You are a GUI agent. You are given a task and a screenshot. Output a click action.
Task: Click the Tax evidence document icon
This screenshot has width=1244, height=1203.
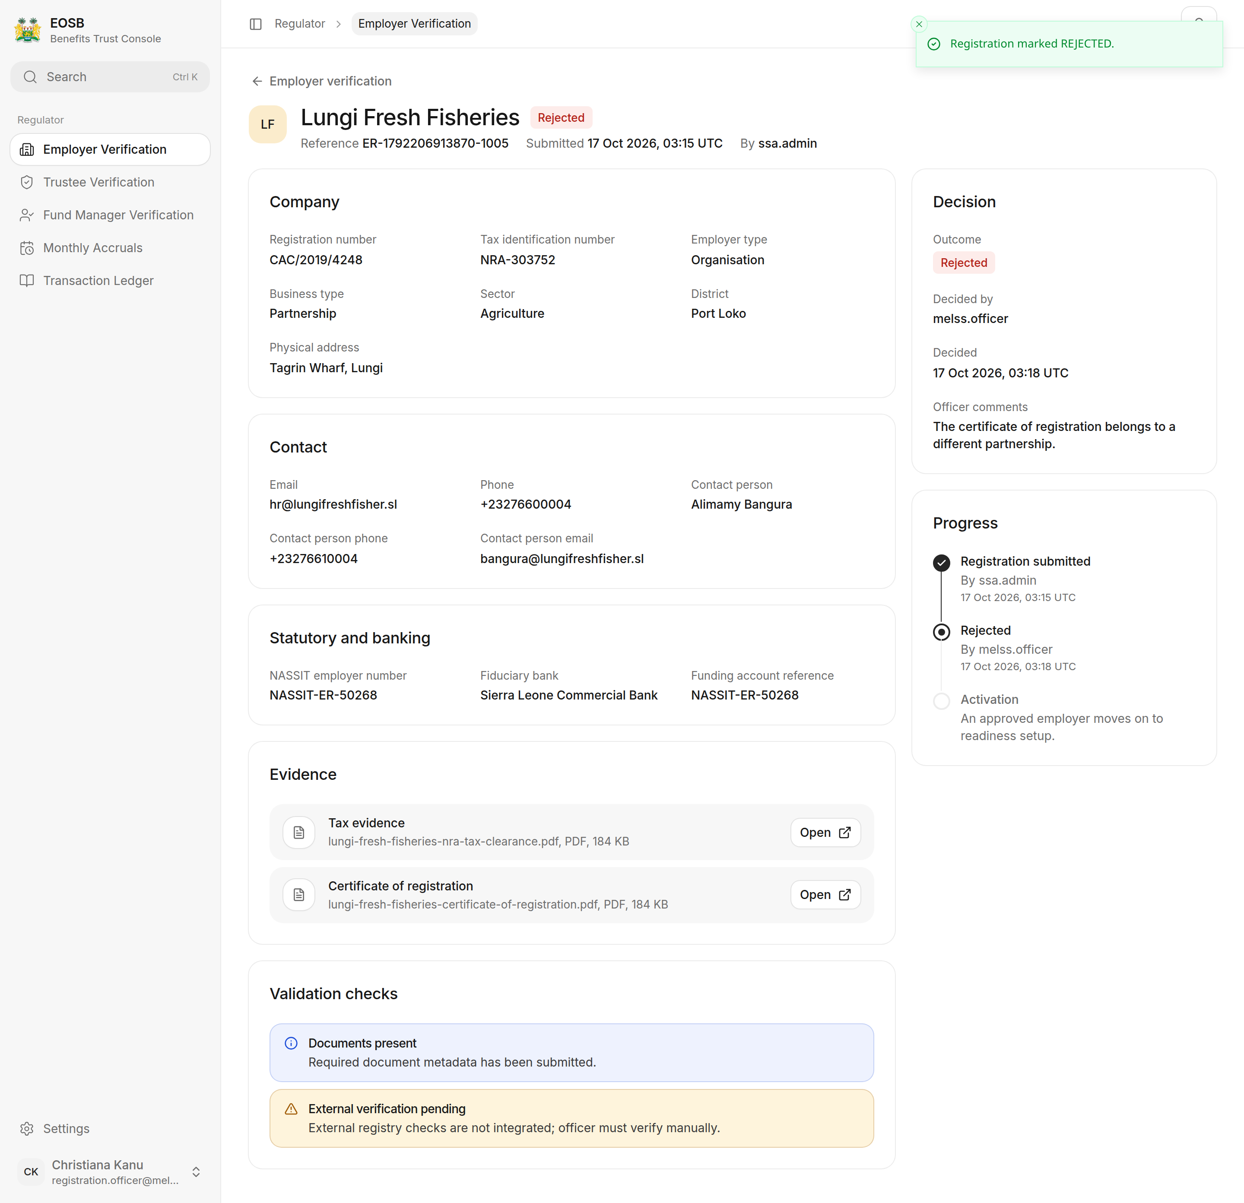click(299, 833)
